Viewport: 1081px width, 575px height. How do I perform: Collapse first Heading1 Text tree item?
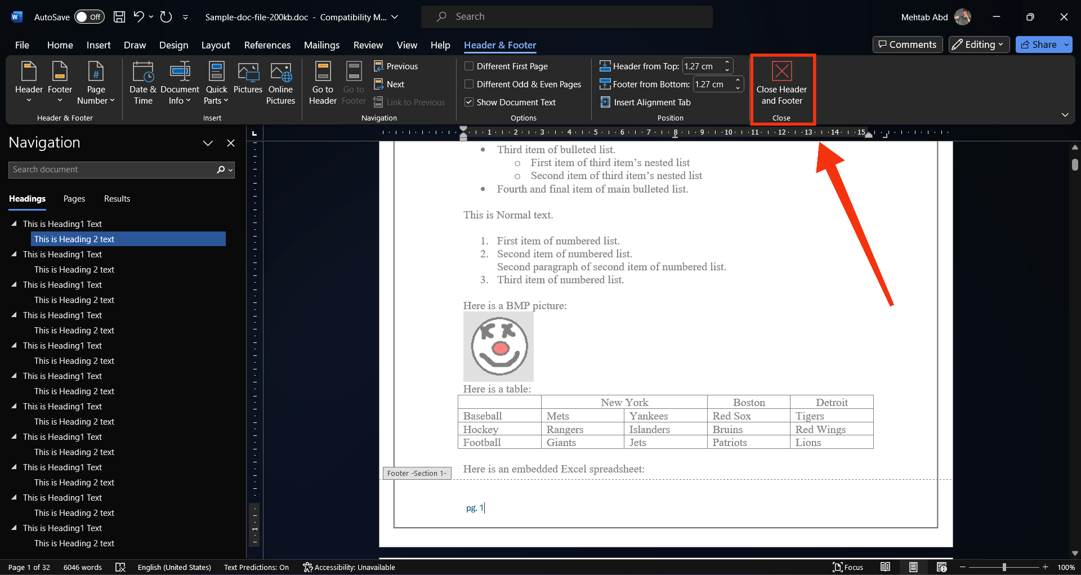tap(14, 224)
